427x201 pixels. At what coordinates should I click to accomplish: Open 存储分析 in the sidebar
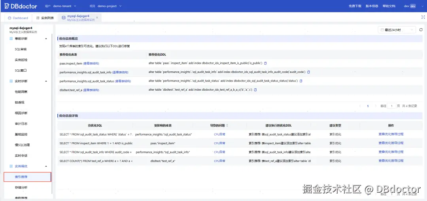21,188
